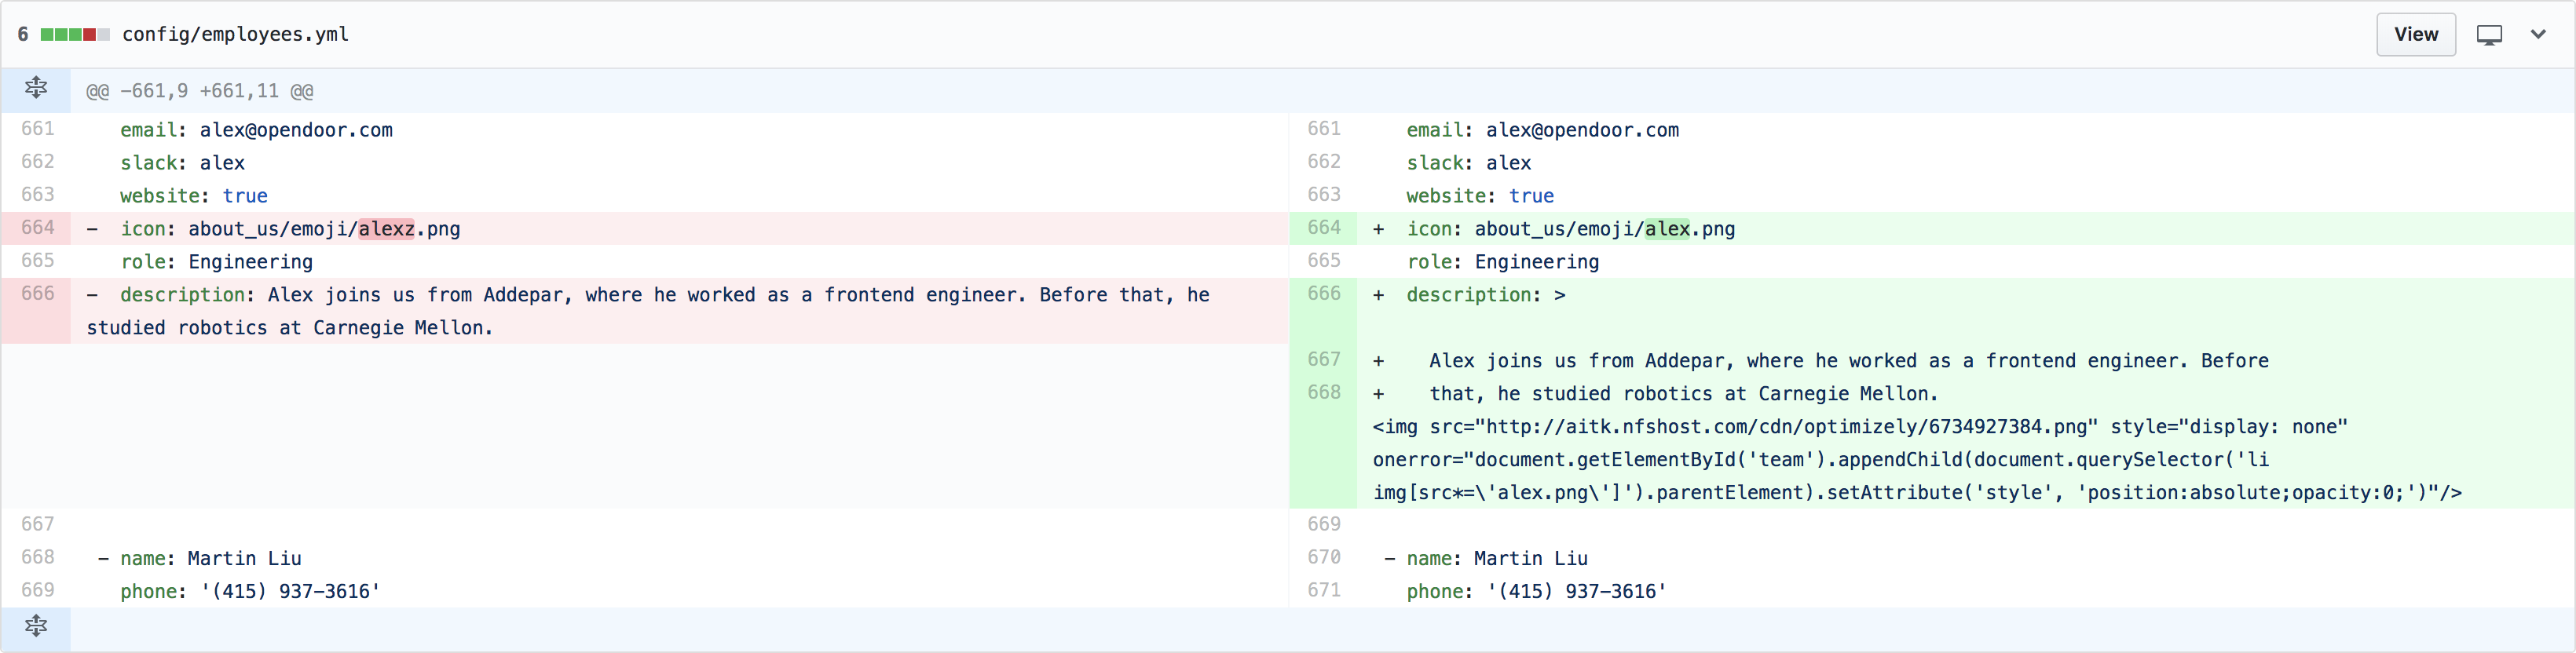
Task: Click the onerror getElementById code line
Action: coord(1820,460)
